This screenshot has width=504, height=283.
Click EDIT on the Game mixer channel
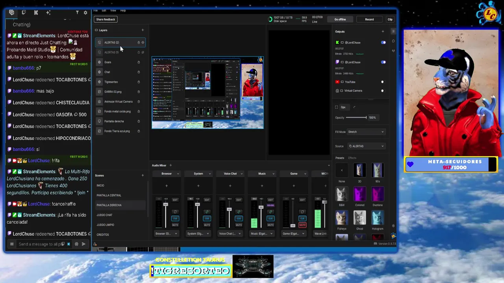point(302,200)
